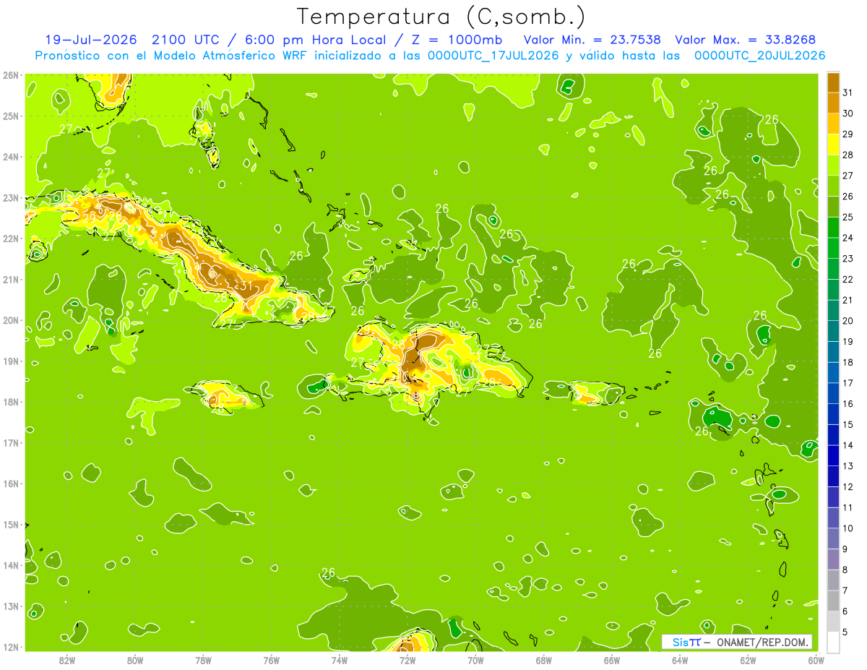Click the '80W' longitude axis label
The width and height of the screenshot is (867, 670).
135,659
